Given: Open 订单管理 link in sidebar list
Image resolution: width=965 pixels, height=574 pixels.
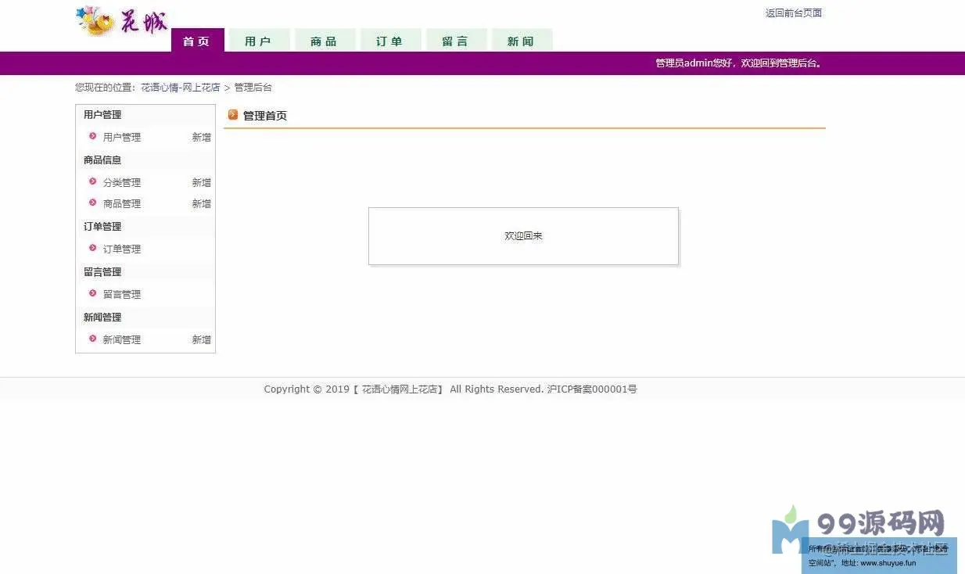Looking at the screenshot, I should tap(122, 249).
